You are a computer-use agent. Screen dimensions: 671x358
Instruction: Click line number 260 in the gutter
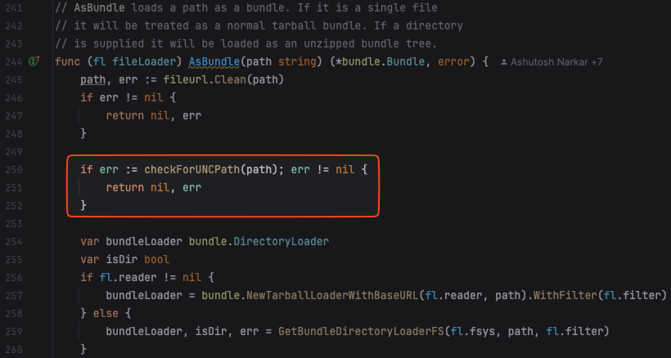point(14,349)
